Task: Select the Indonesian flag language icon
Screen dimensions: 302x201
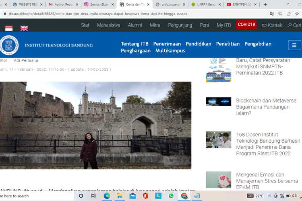Action: pos(9,28)
